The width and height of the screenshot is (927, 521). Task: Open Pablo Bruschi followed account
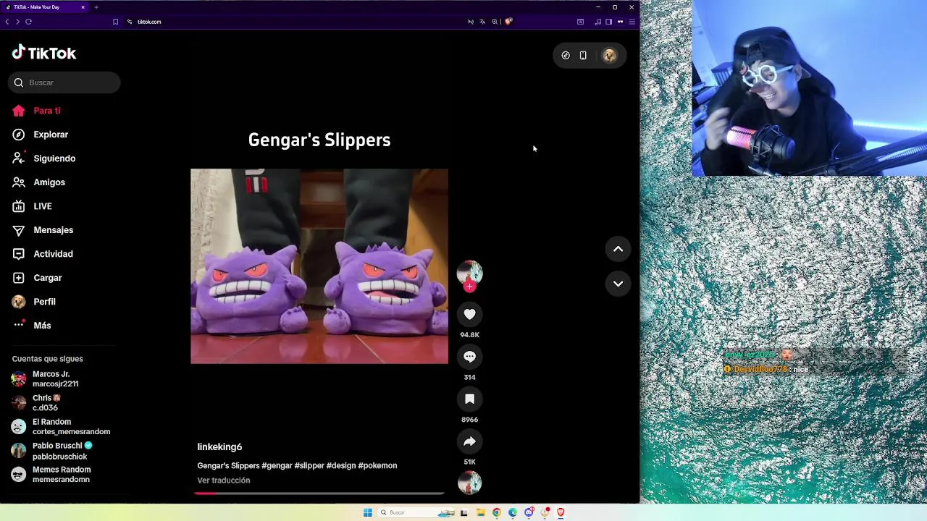pyautogui.click(x=52, y=451)
